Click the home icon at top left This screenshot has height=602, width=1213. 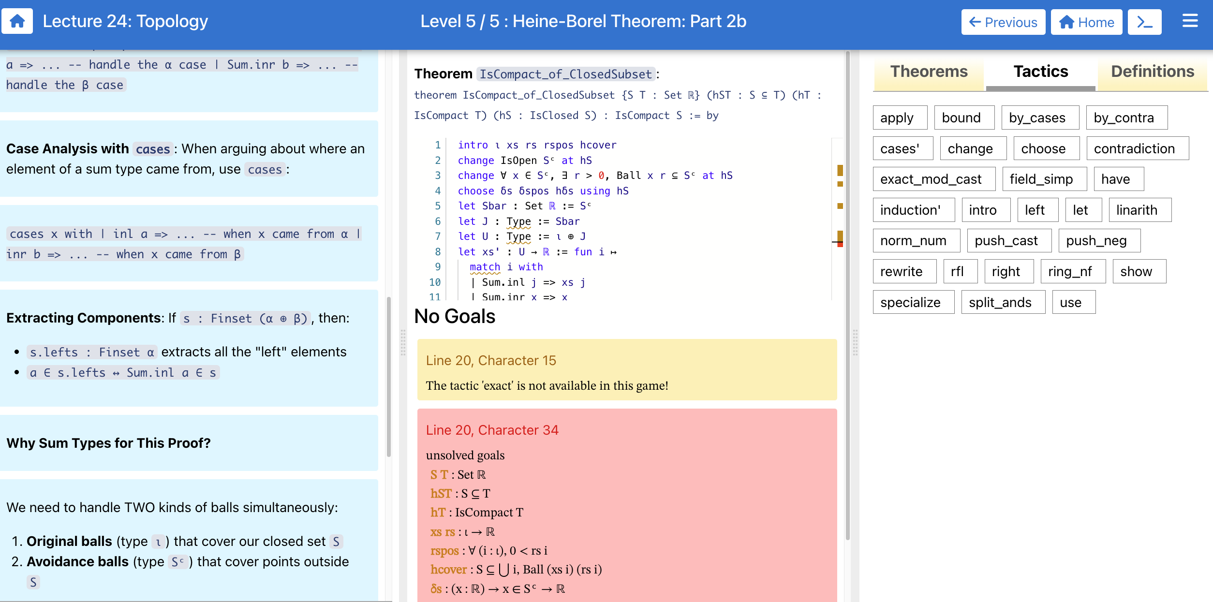coord(17,21)
